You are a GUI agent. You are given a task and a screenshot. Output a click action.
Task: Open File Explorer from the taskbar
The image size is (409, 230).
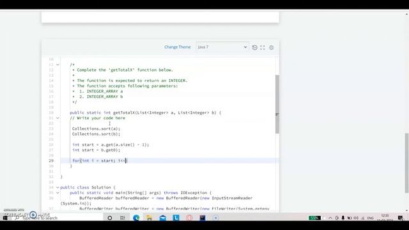tap(149, 218)
